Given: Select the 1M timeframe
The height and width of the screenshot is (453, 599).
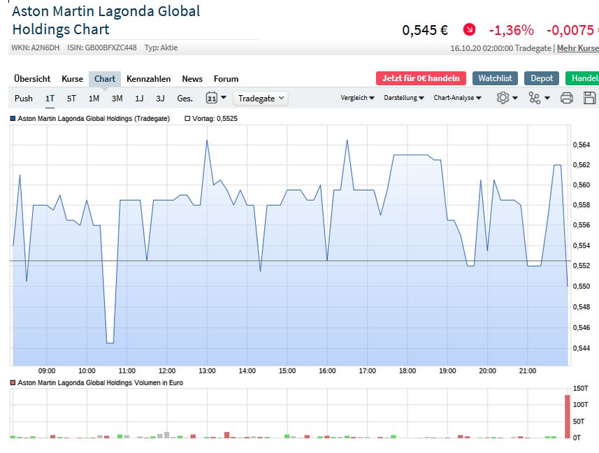Looking at the screenshot, I should coord(94,99).
